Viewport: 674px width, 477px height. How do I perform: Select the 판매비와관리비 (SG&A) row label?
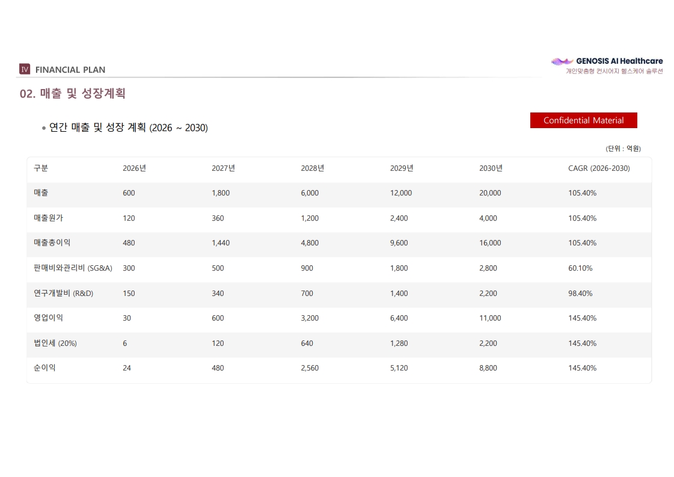pos(73,268)
